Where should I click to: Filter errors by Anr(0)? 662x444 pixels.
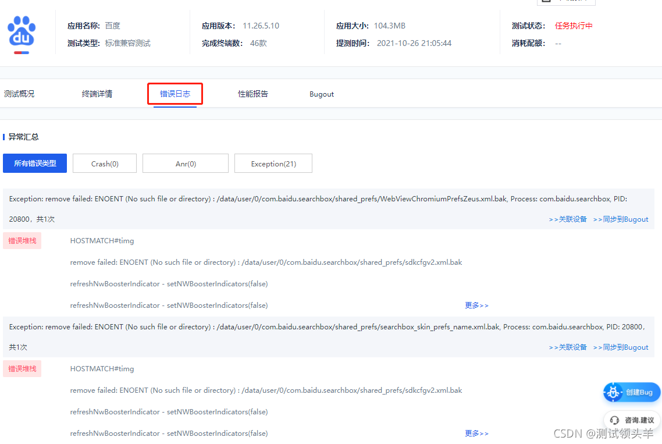186,163
